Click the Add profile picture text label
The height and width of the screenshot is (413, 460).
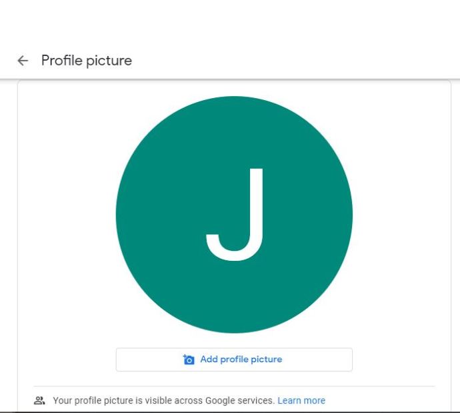click(x=241, y=359)
